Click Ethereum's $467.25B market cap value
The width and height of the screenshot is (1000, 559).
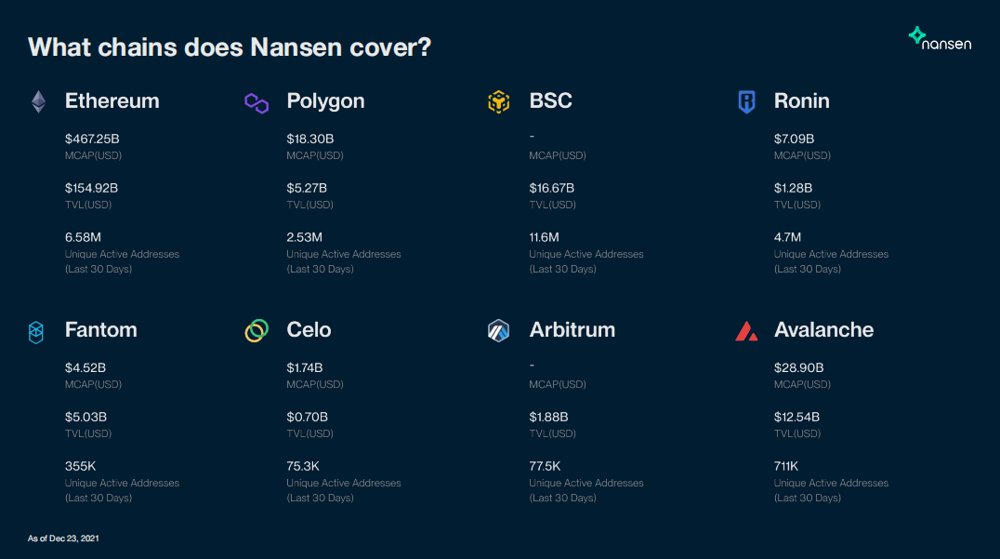(92, 139)
